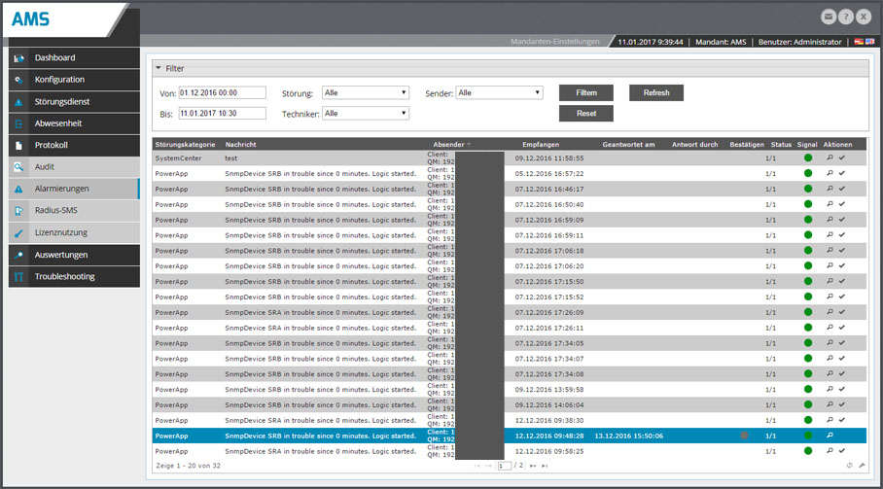
Task: View details of the SystemCenter test row
Action: [x=830, y=158]
